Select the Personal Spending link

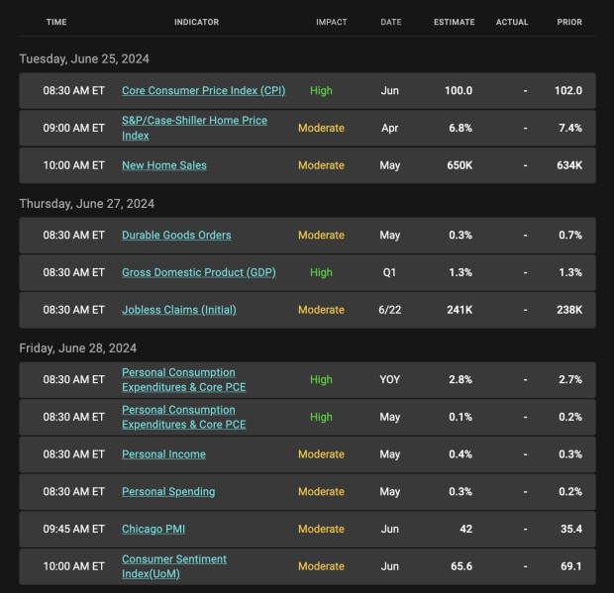pos(168,492)
